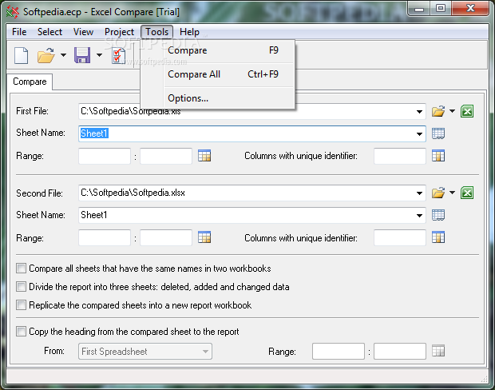The image size is (495, 390).
Task: Click the heading range selector grid icon
Action: pyautogui.click(x=438, y=351)
